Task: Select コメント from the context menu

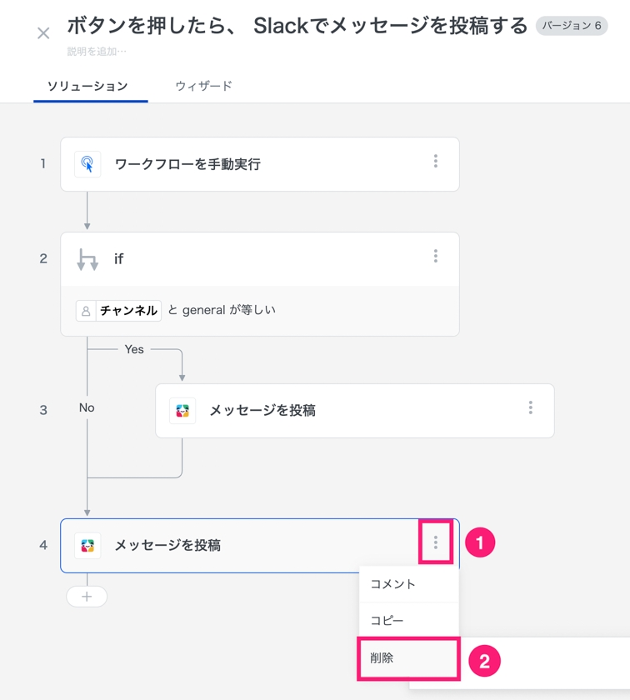Action: tap(393, 584)
